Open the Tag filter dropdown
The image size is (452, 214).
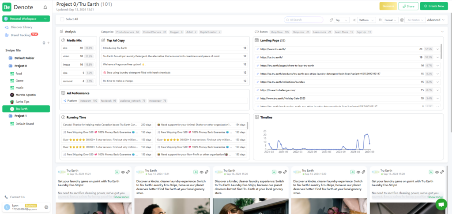pyautogui.click(x=342, y=20)
